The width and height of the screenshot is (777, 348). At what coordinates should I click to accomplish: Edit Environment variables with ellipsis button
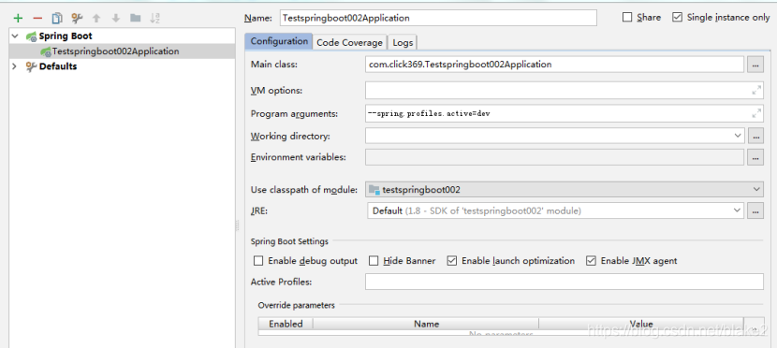click(x=755, y=157)
